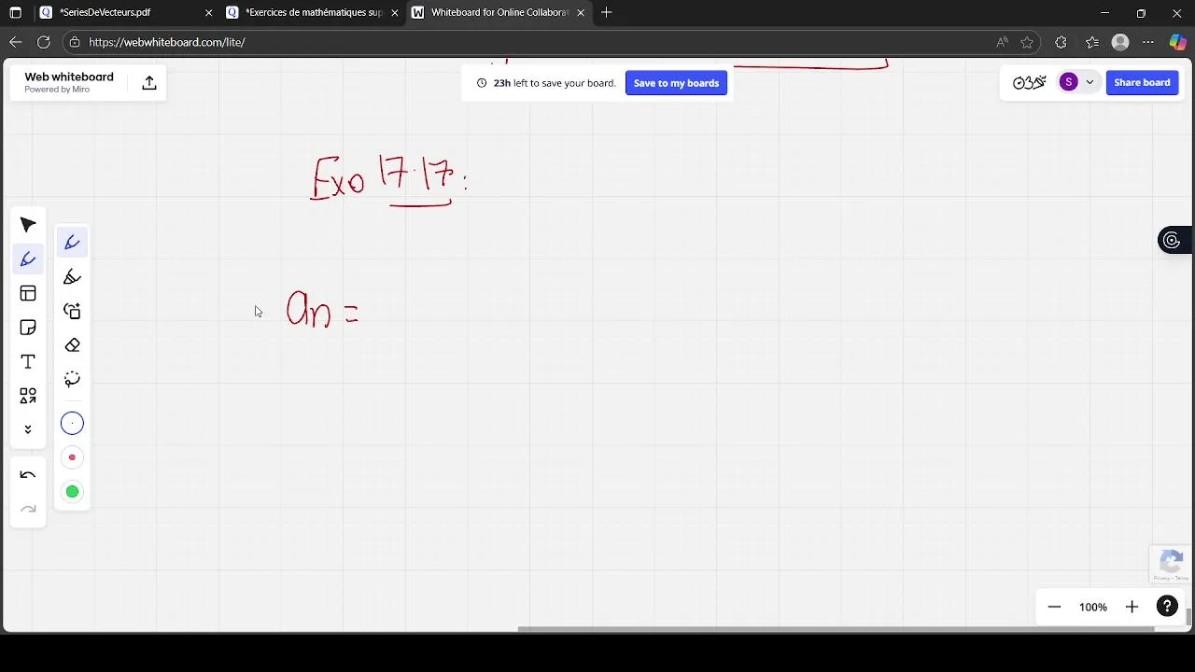Close the SeriesDeVecteurs.pdf tab

click(x=208, y=12)
